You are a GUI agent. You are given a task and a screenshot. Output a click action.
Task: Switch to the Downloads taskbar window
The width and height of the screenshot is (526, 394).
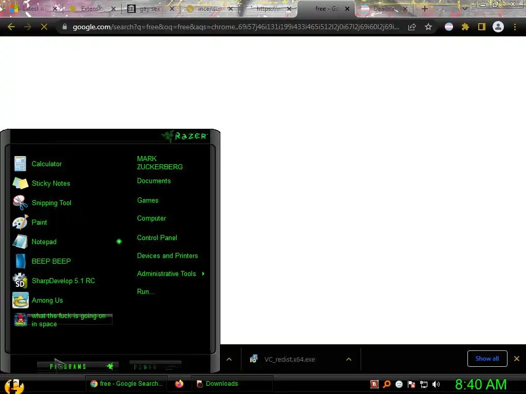232,384
